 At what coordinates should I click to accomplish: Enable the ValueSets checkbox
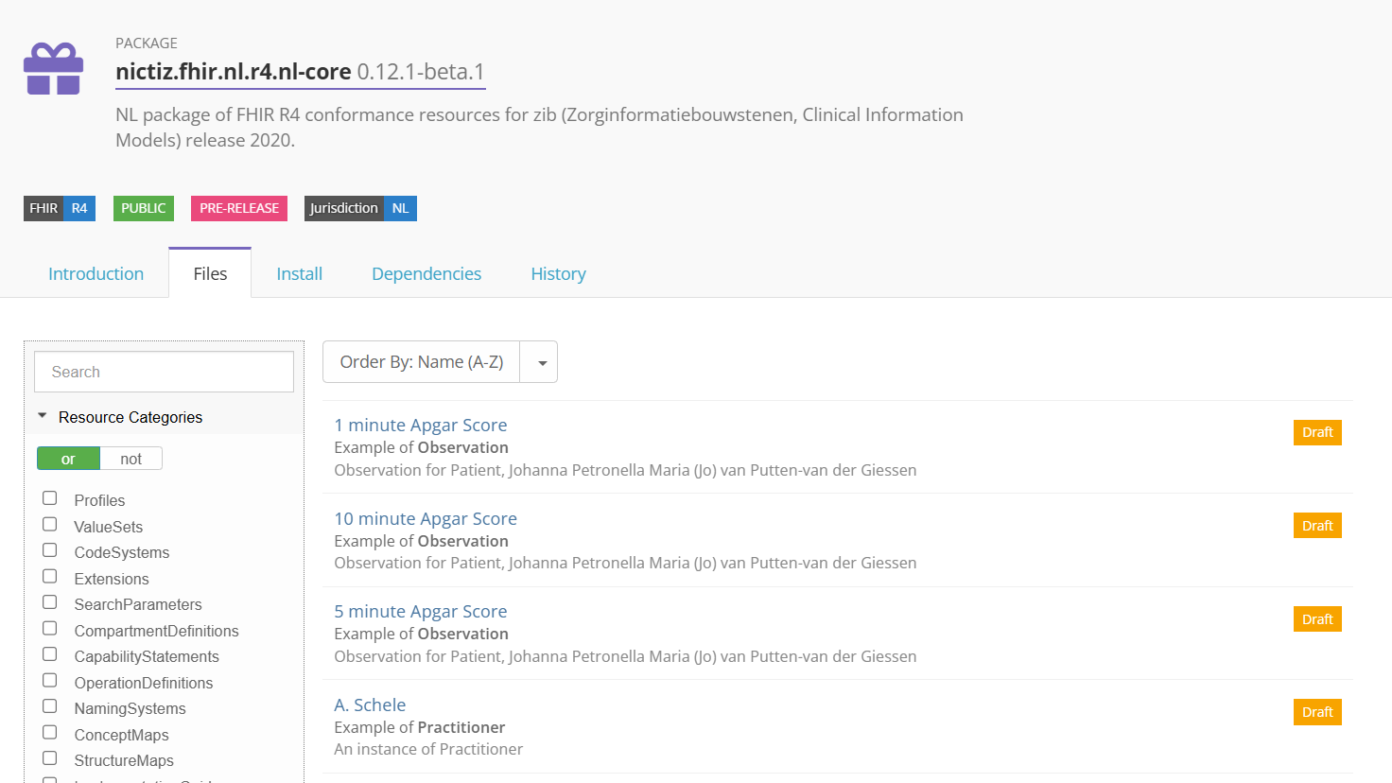point(50,524)
